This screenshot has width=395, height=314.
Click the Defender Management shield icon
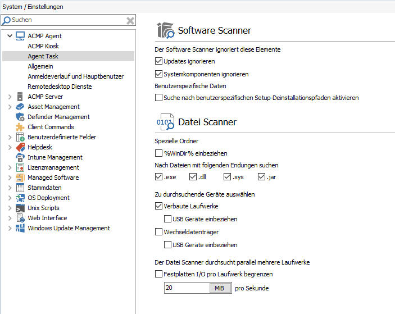[x=20, y=117]
